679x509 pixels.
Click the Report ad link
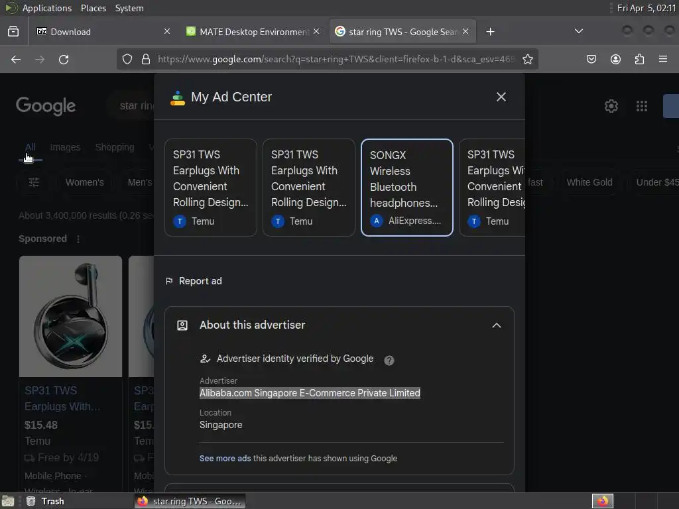[x=200, y=281]
